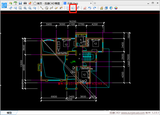Click the text annotation tool icon

pyautogui.click(x=78, y=8)
